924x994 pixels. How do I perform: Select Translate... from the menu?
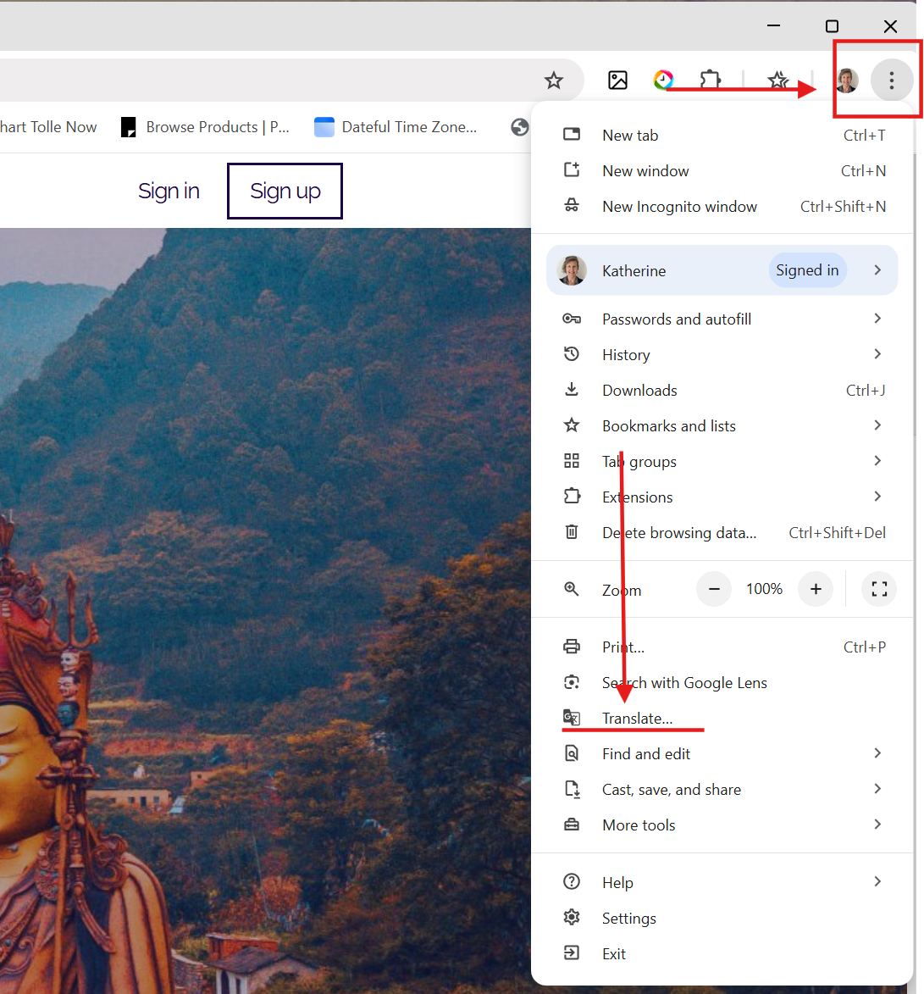[x=637, y=718]
